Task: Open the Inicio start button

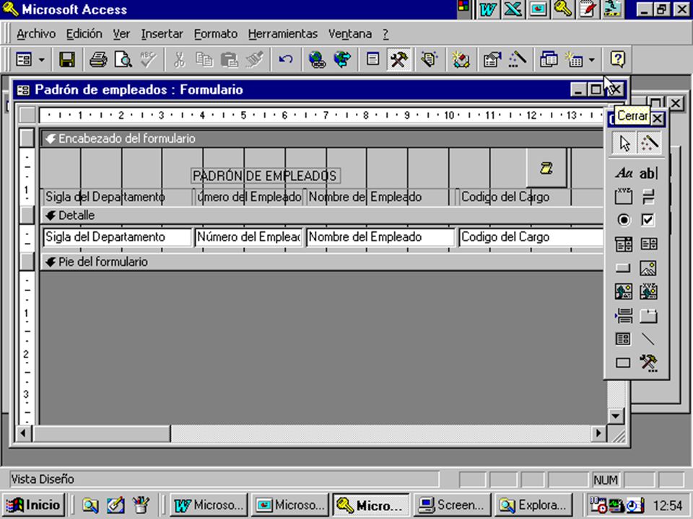Action: pos(34,505)
